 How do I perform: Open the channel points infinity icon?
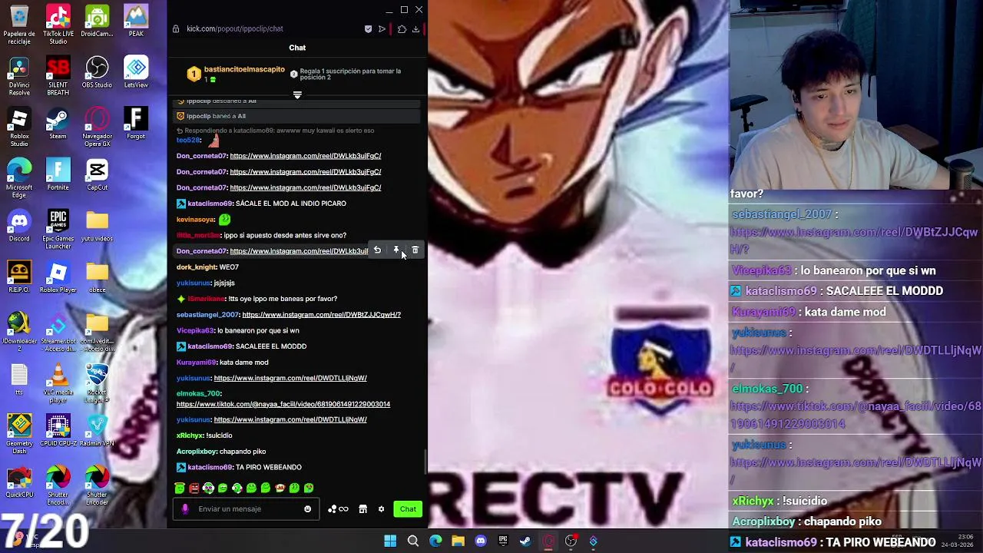[338, 509]
